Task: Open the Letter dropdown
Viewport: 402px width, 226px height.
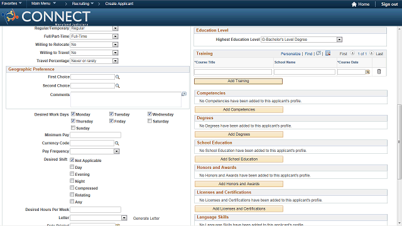Action: [124, 218]
